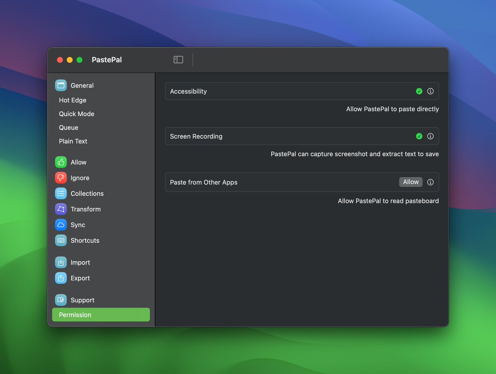Click the Collections list icon
496x374 pixels.
point(61,193)
